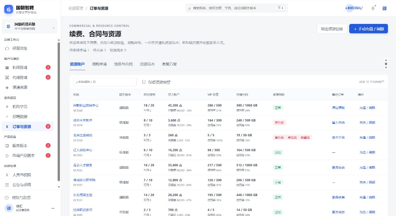Open the 北辰生涯规划 organization link

83,135
